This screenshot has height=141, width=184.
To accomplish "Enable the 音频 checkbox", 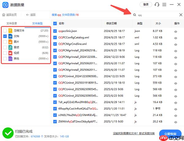I will point(5,47).
